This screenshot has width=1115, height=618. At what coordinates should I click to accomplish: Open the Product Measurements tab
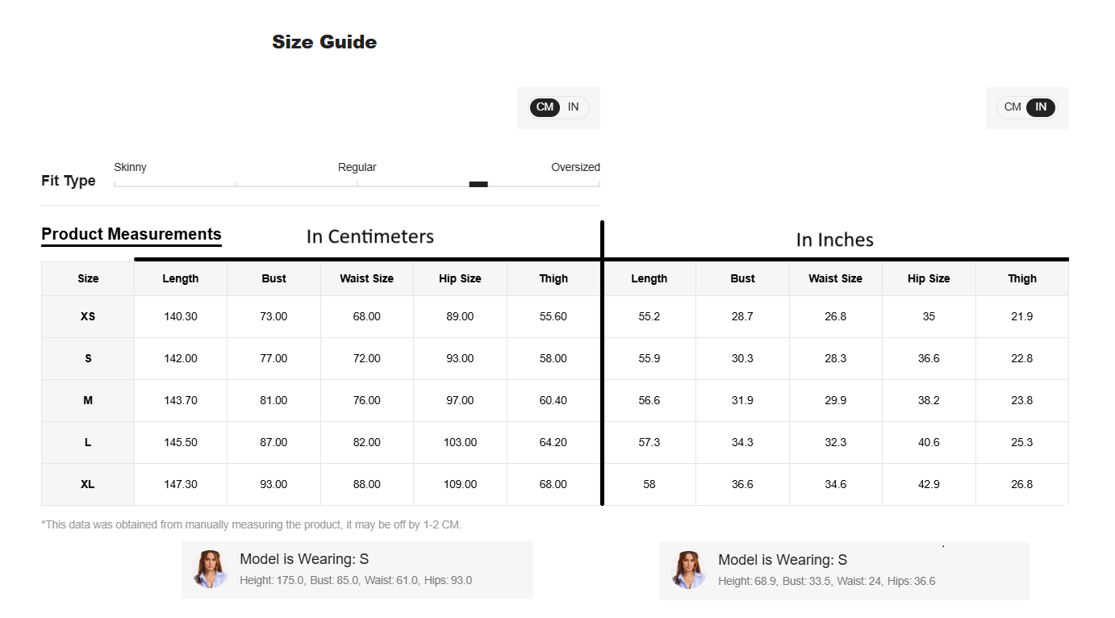132,235
